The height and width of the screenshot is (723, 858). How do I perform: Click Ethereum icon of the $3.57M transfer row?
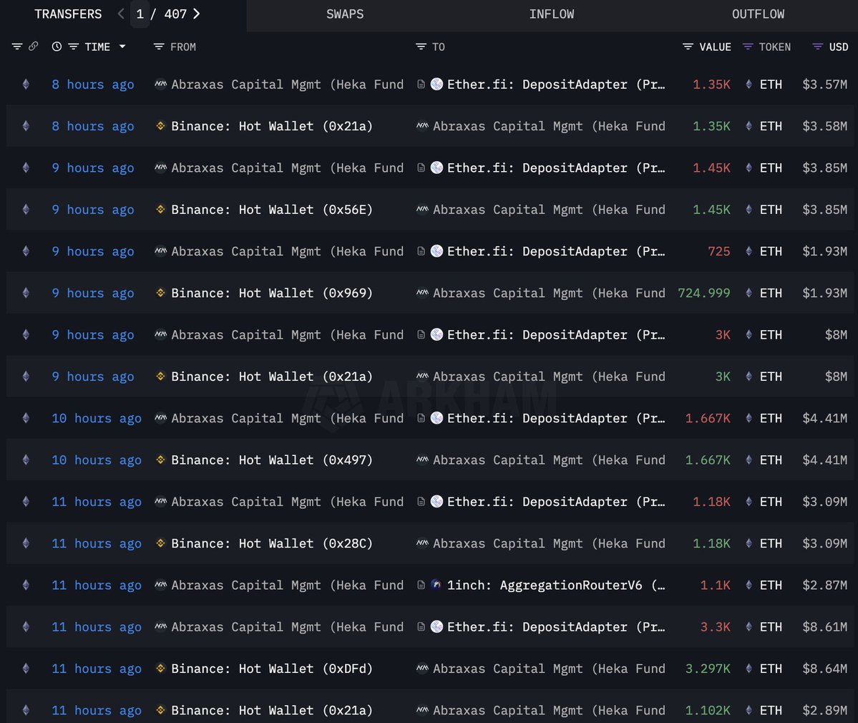pyautogui.click(x=26, y=84)
